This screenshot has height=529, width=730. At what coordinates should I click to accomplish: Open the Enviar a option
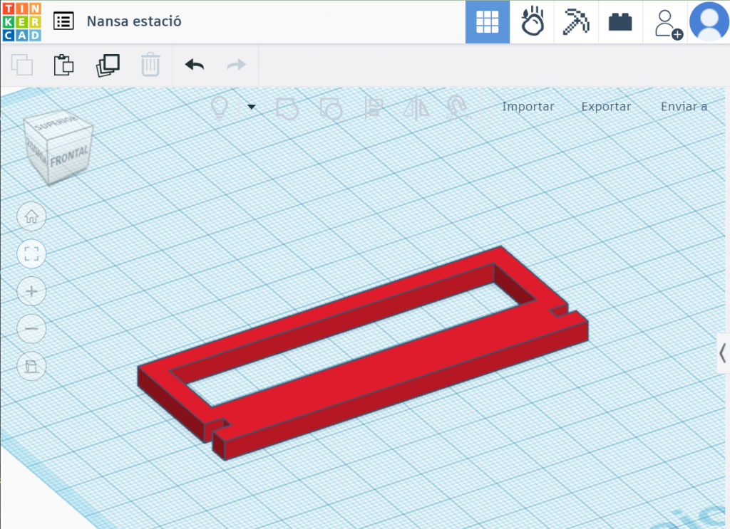(684, 107)
